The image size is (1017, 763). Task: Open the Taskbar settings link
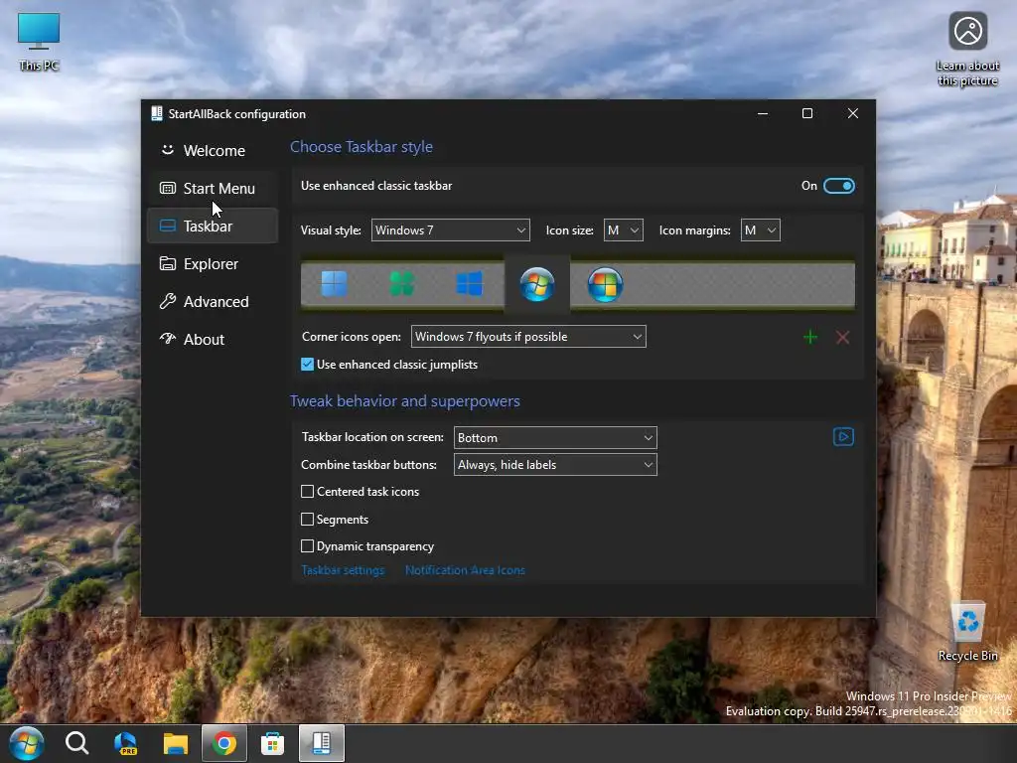click(343, 570)
